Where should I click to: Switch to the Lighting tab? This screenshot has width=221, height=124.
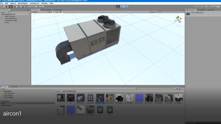(201, 10)
